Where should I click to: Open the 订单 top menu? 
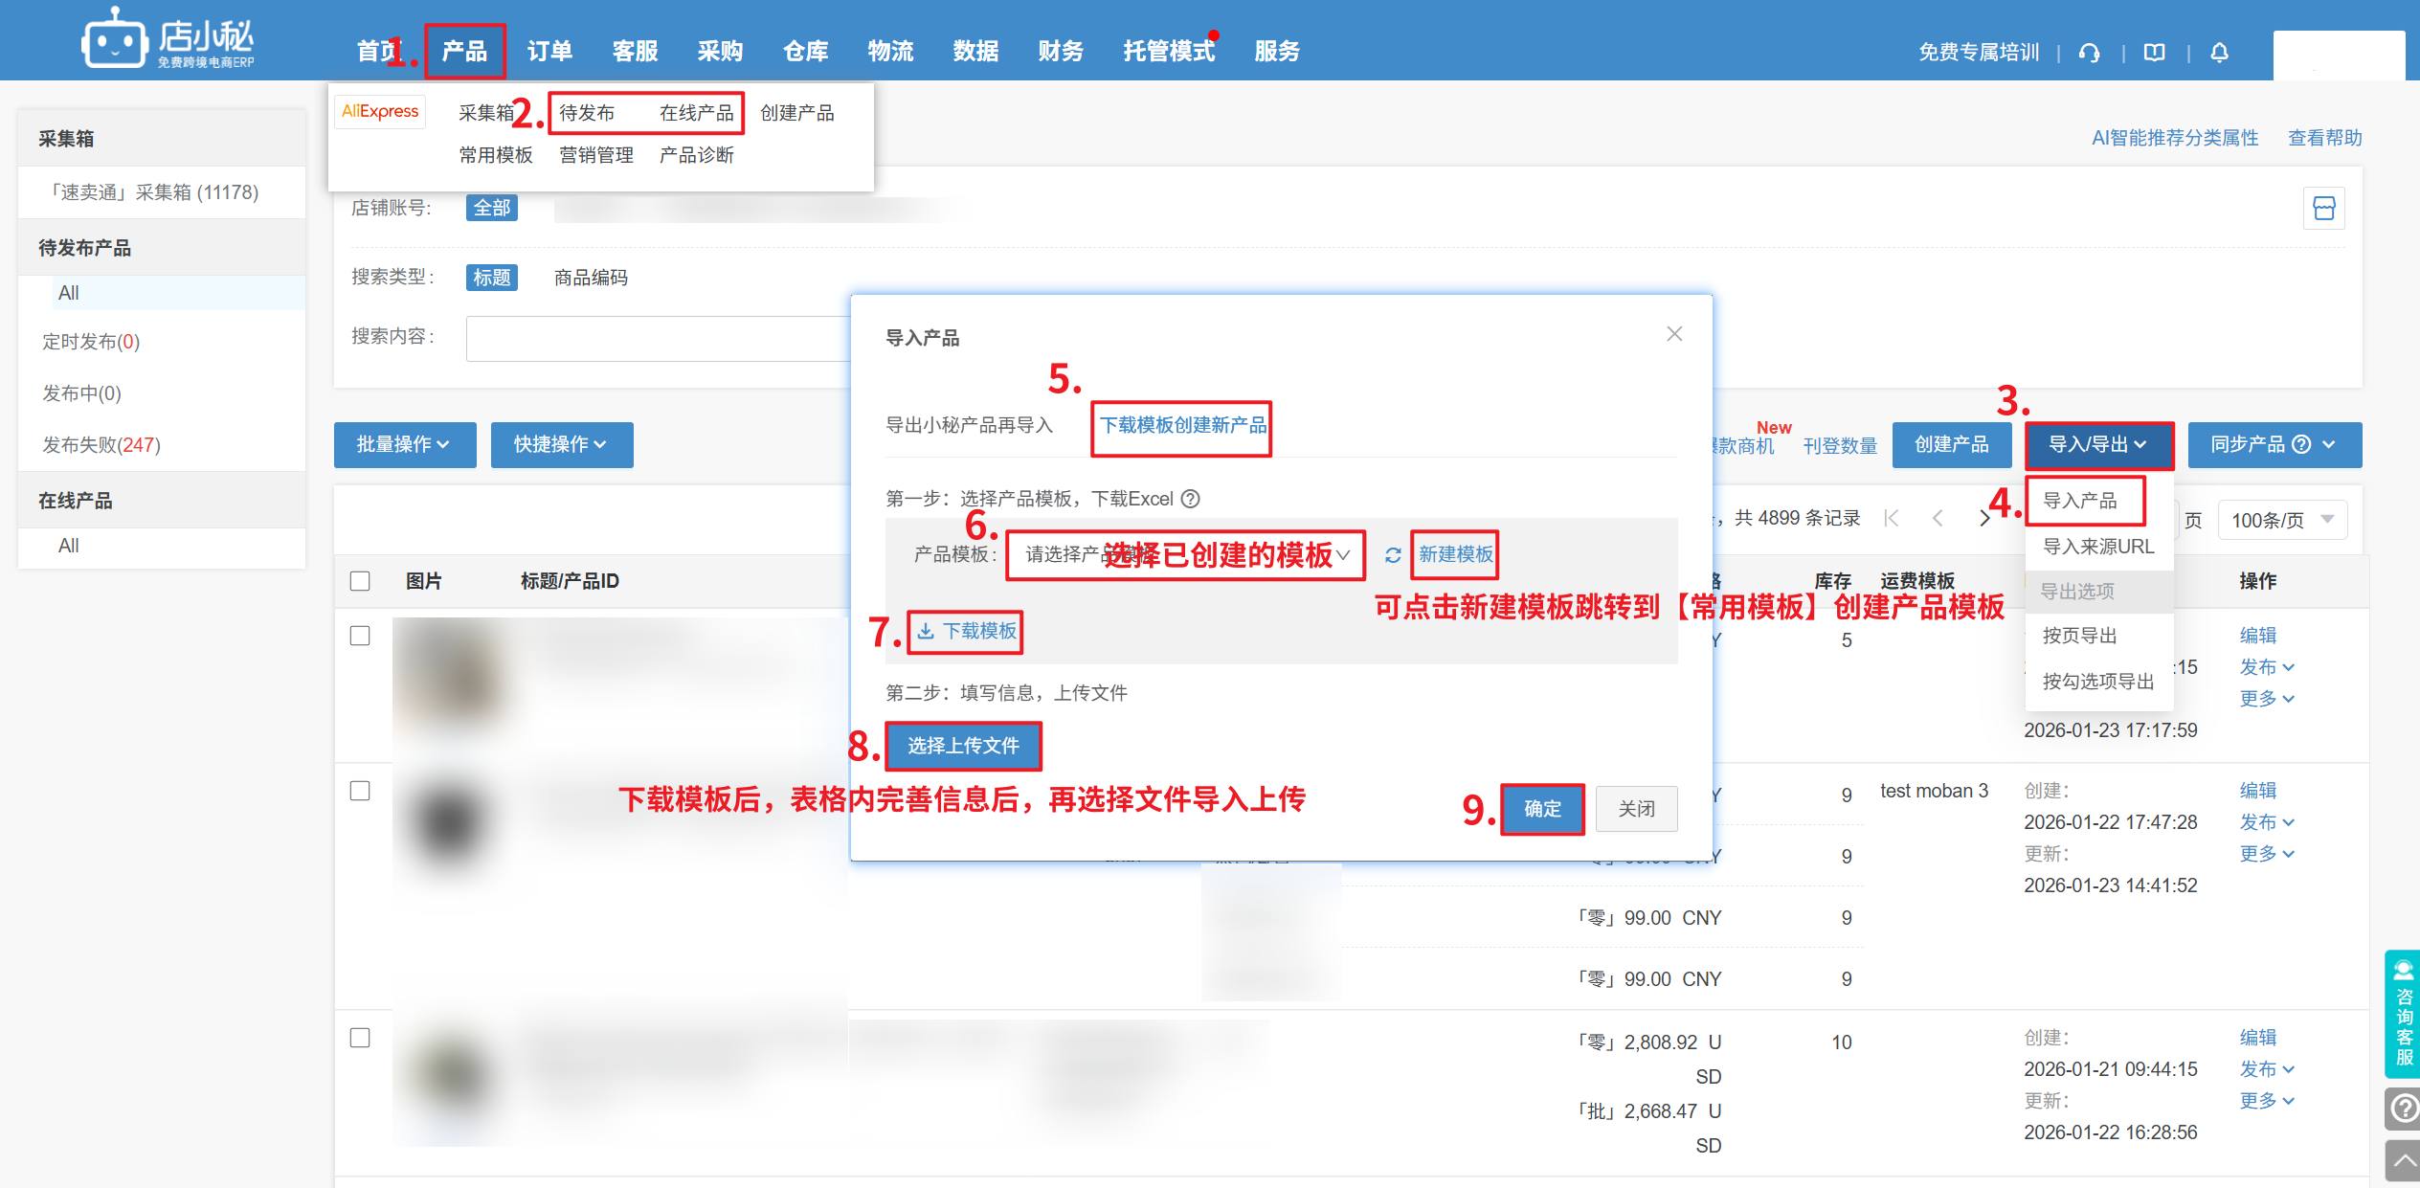click(549, 52)
